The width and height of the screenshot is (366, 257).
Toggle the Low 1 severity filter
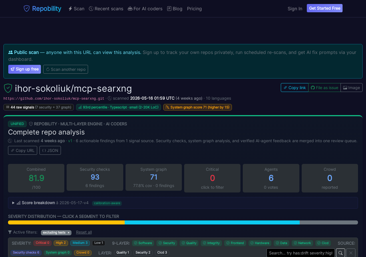pyautogui.click(x=99, y=243)
